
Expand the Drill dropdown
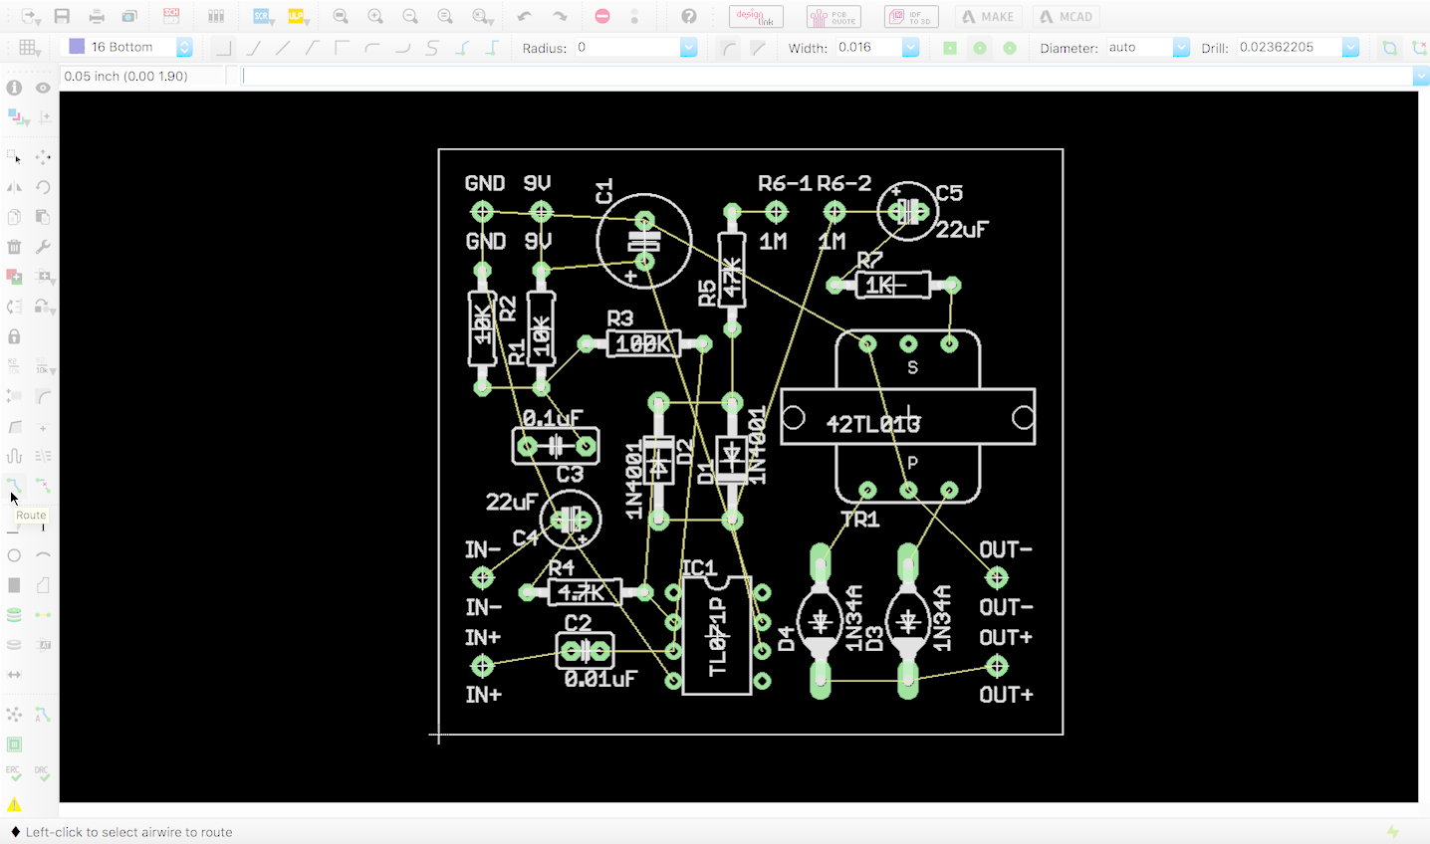[x=1350, y=47]
